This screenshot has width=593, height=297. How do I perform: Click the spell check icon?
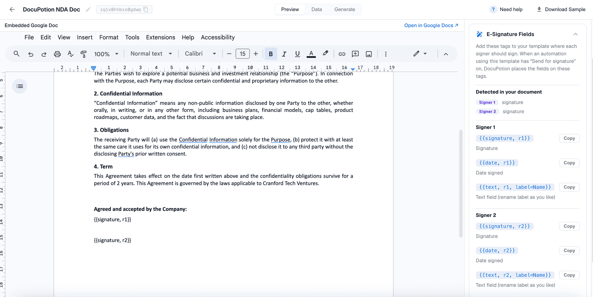(x=70, y=54)
